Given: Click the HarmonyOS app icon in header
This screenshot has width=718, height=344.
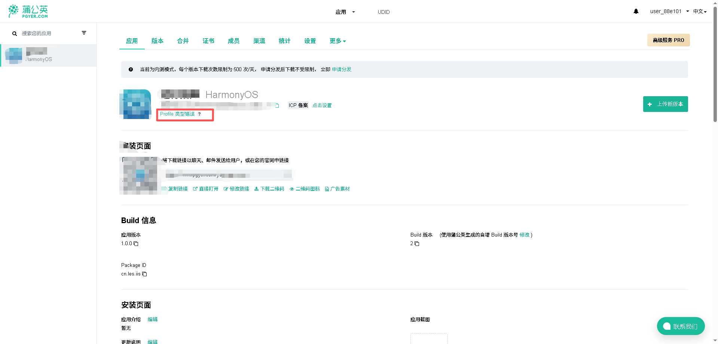Looking at the screenshot, I should tap(135, 104).
